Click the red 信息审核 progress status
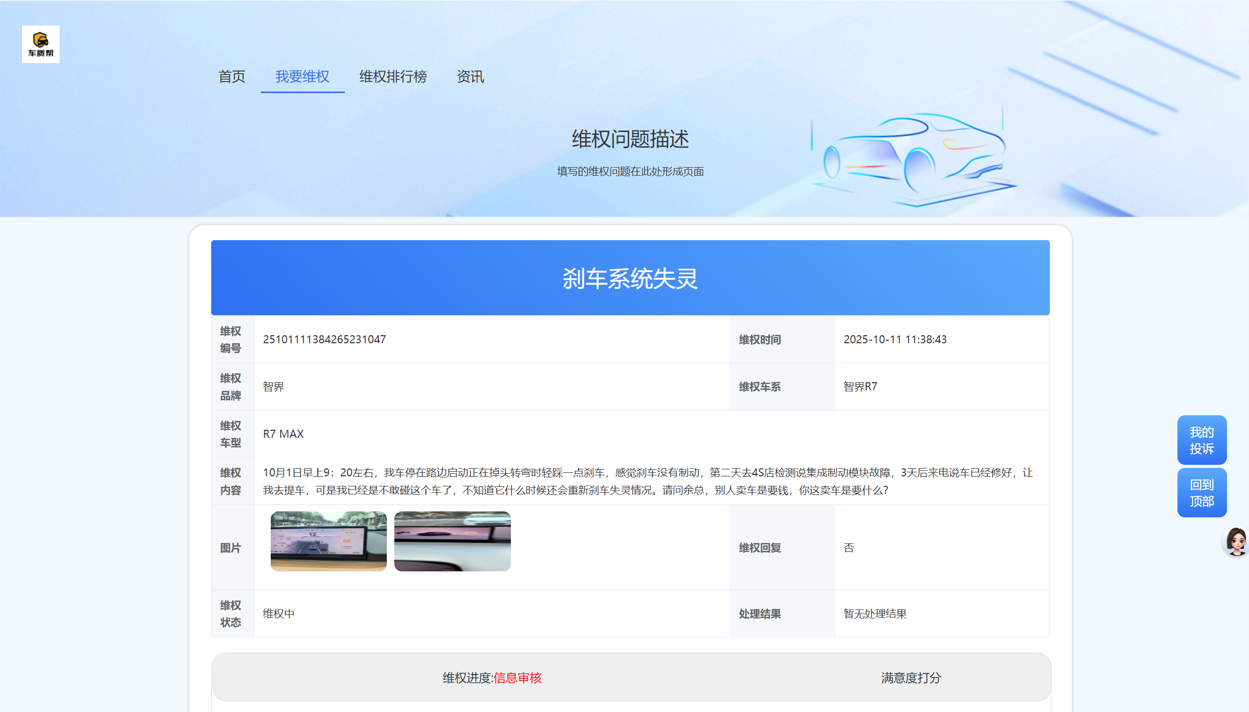The height and width of the screenshot is (712, 1249). [x=517, y=678]
